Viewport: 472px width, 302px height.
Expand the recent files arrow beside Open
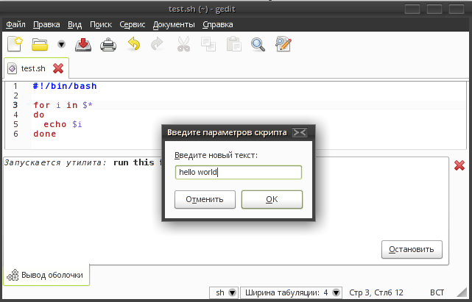coord(61,45)
